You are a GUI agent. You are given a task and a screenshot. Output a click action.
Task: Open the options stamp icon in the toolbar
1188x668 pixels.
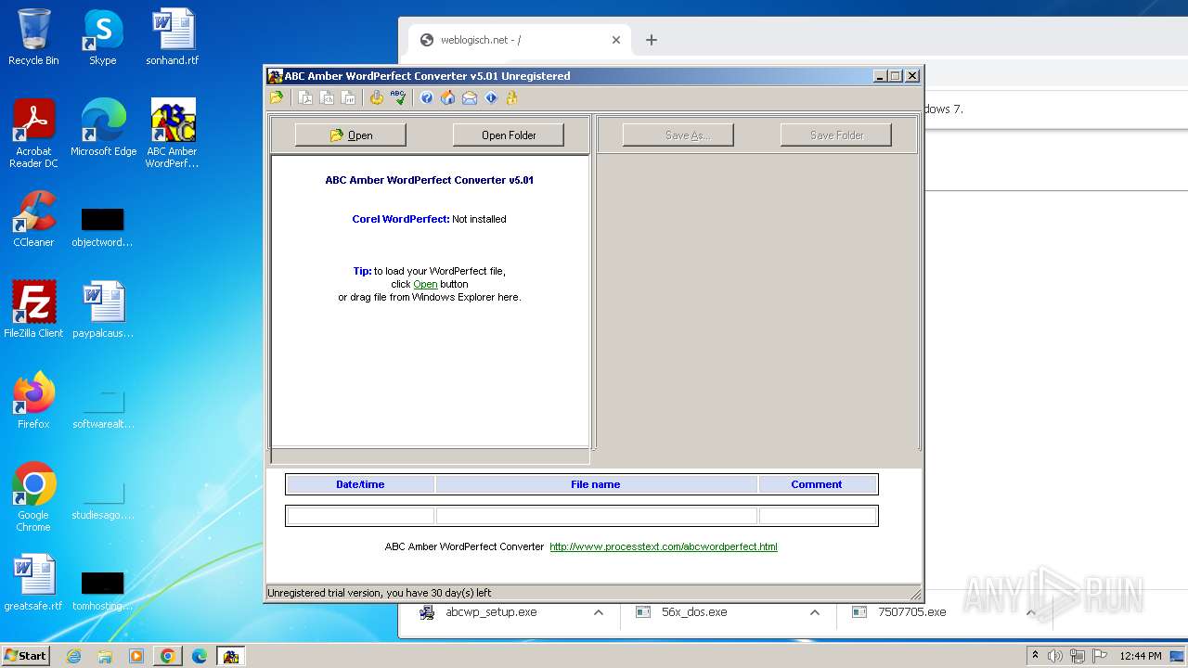377,97
